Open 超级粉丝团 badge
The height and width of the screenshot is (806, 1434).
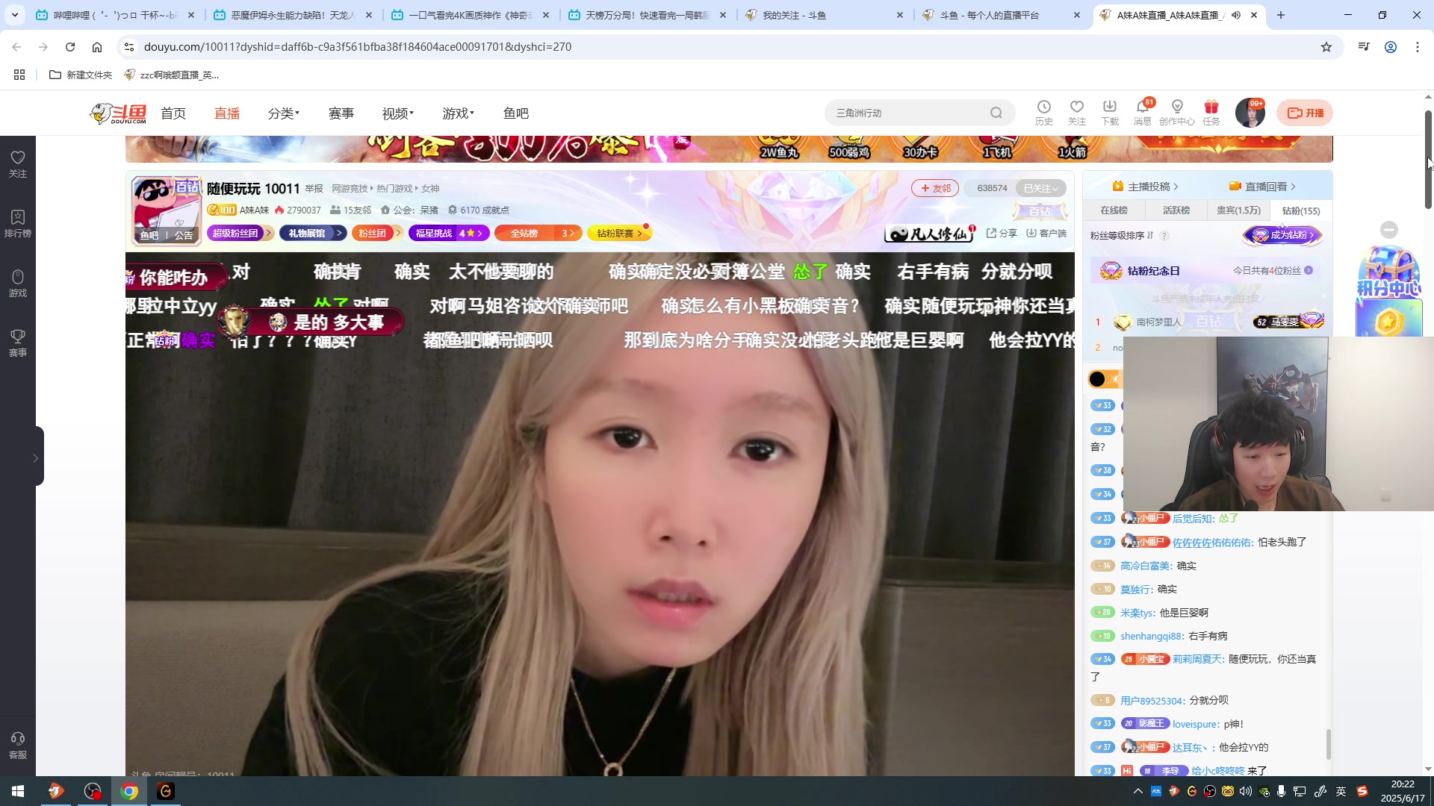pos(240,234)
